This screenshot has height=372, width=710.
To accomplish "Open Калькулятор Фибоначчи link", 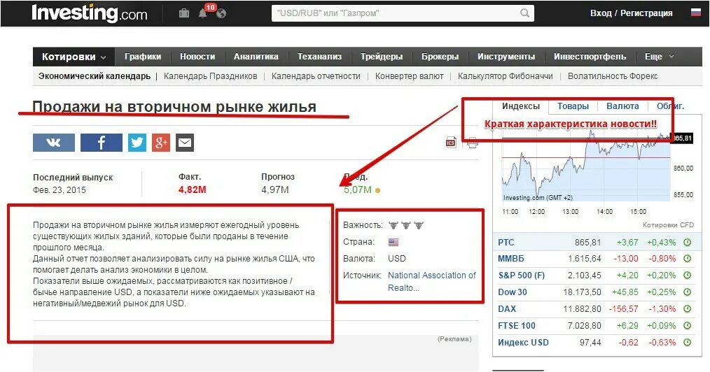I will 506,76.
